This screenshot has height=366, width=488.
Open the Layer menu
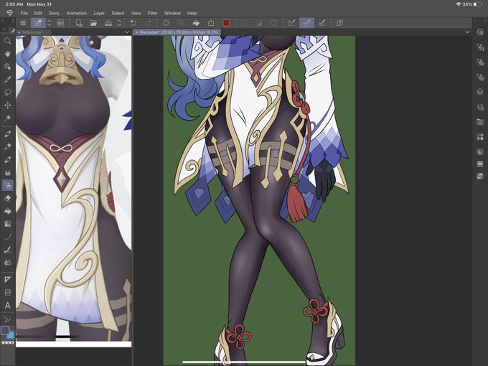click(x=99, y=13)
